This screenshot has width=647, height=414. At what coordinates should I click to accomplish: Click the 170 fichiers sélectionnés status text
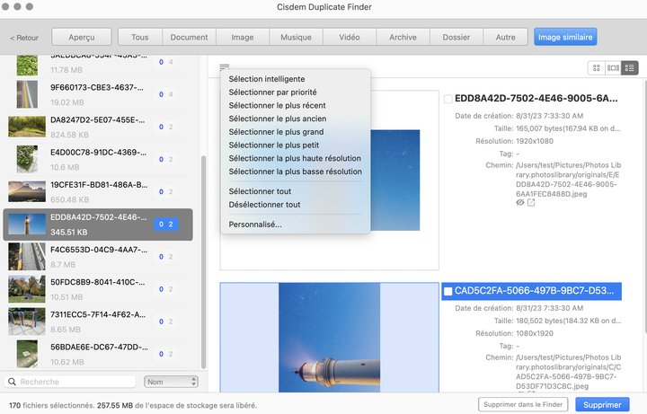[x=51, y=405]
